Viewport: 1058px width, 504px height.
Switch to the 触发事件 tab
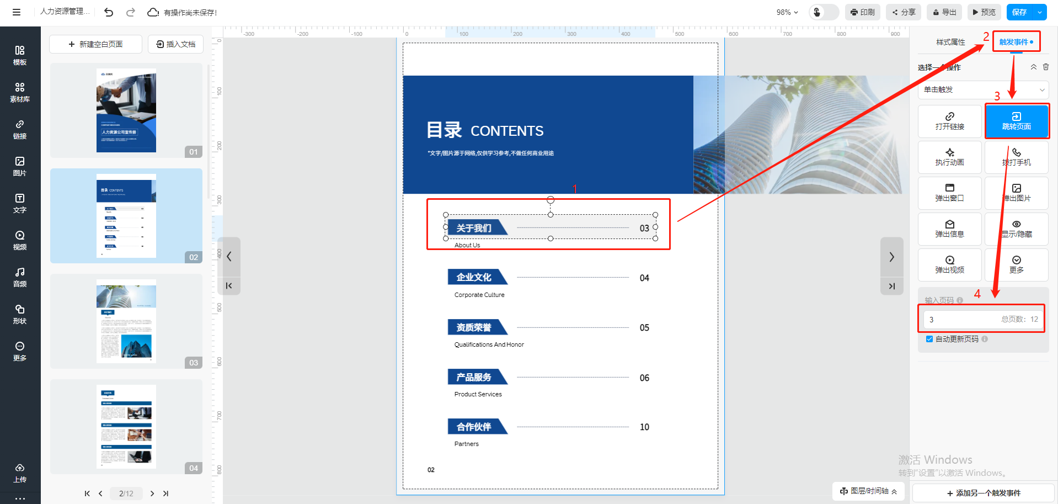click(1016, 42)
